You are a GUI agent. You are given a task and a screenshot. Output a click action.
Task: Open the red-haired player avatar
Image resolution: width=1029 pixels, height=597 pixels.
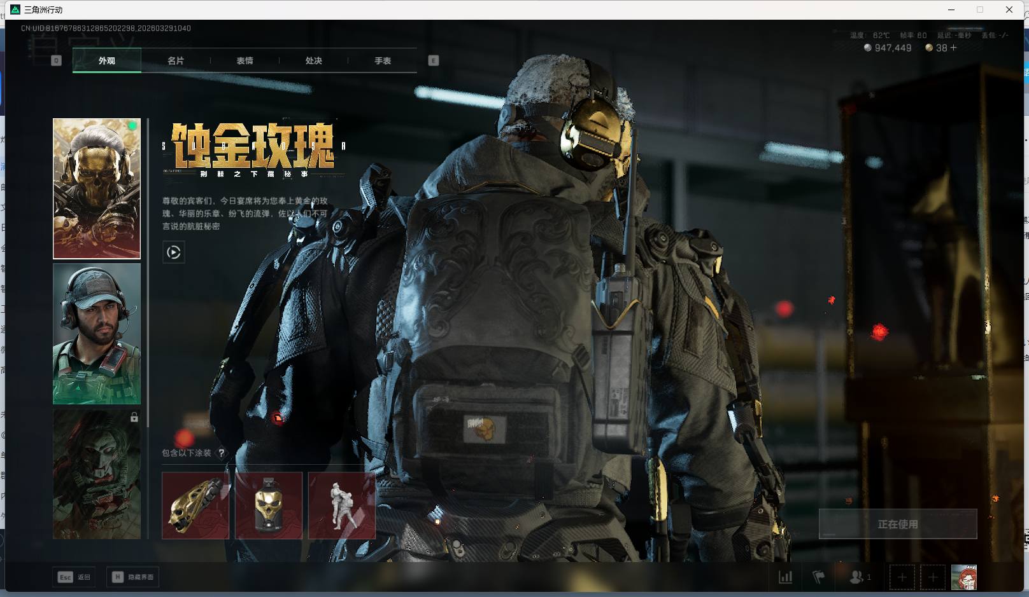point(964,577)
